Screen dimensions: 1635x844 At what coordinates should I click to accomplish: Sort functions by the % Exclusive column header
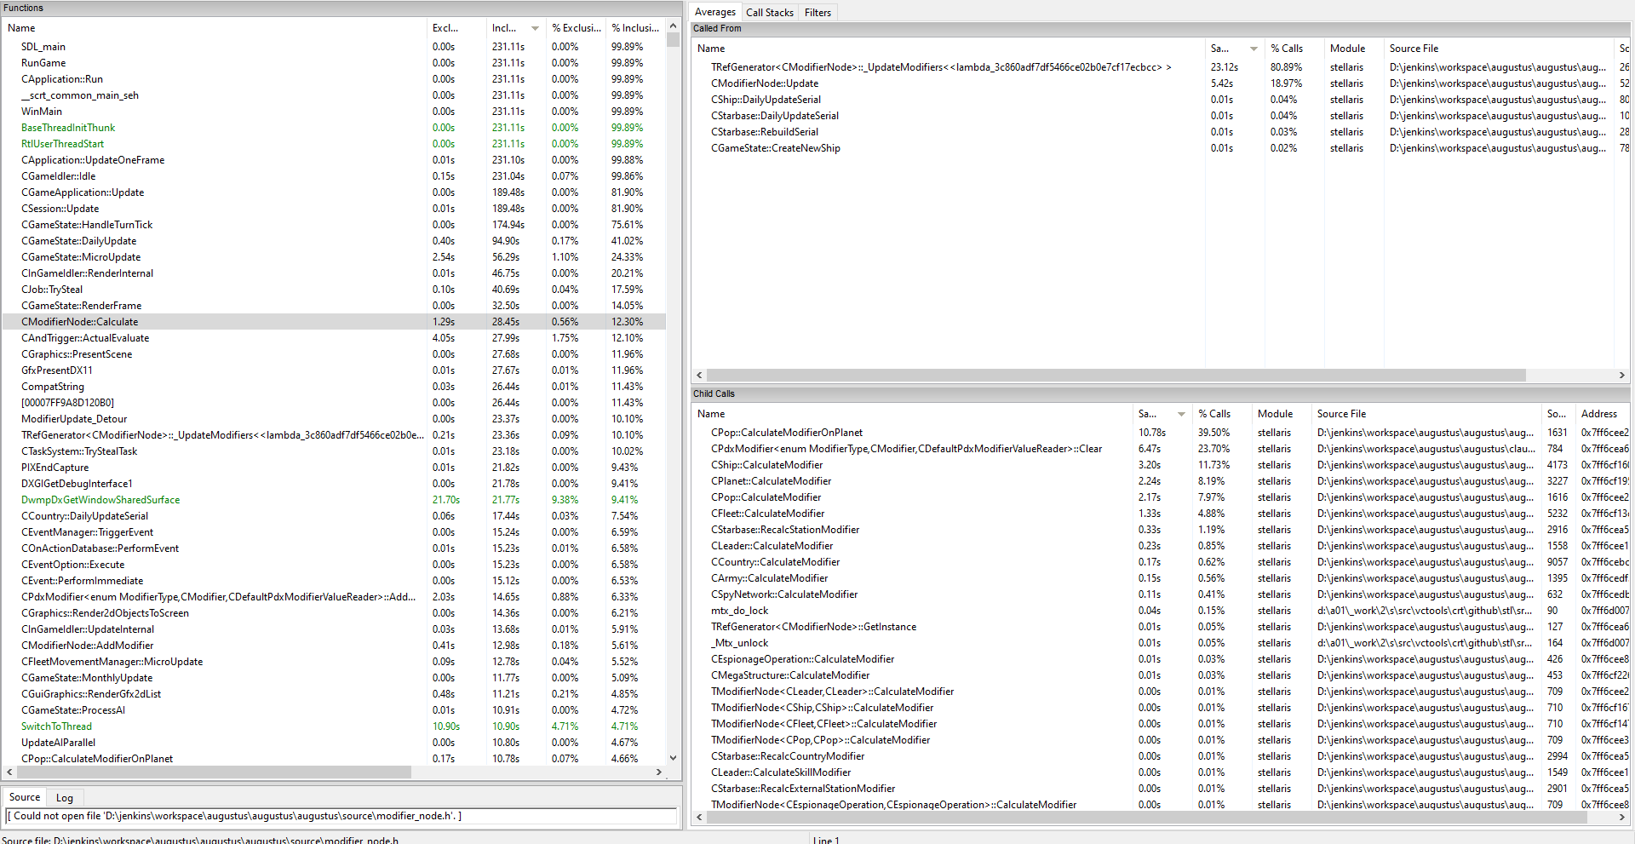pos(576,27)
